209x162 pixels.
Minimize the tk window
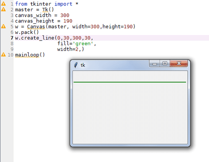pos(155,64)
